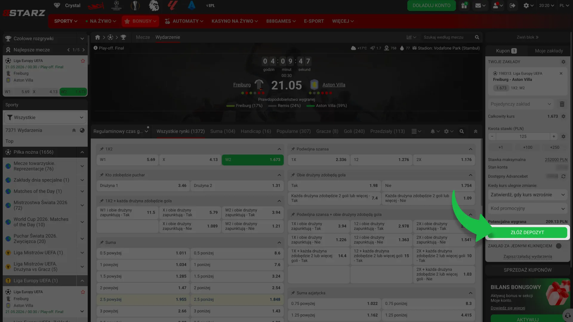Open the user account icon
The image size is (573, 322).
click(x=496, y=5)
